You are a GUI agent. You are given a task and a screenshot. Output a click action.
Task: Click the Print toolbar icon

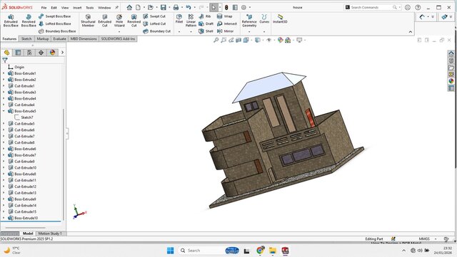[176, 7]
